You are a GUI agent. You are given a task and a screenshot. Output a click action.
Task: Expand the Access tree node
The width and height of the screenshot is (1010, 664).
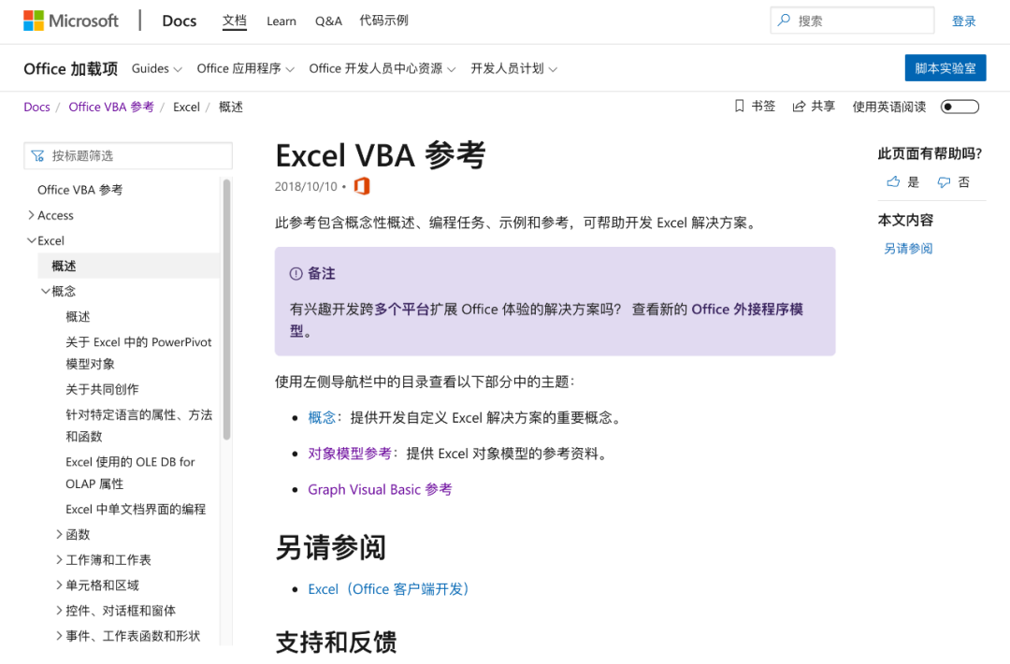click(x=31, y=215)
